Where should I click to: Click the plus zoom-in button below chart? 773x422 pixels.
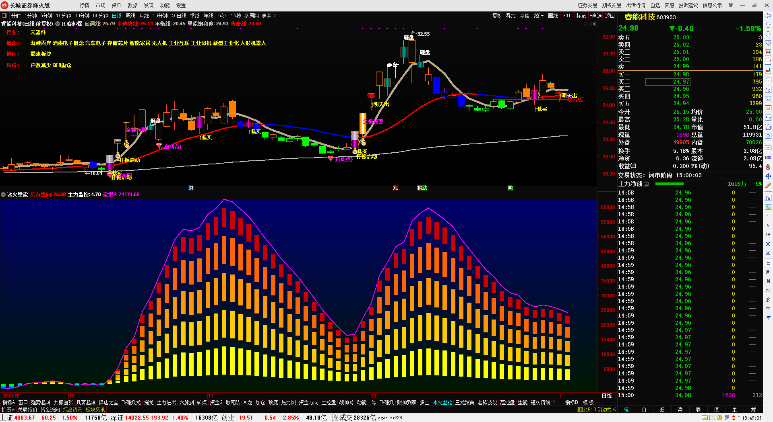(x=602, y=402)
